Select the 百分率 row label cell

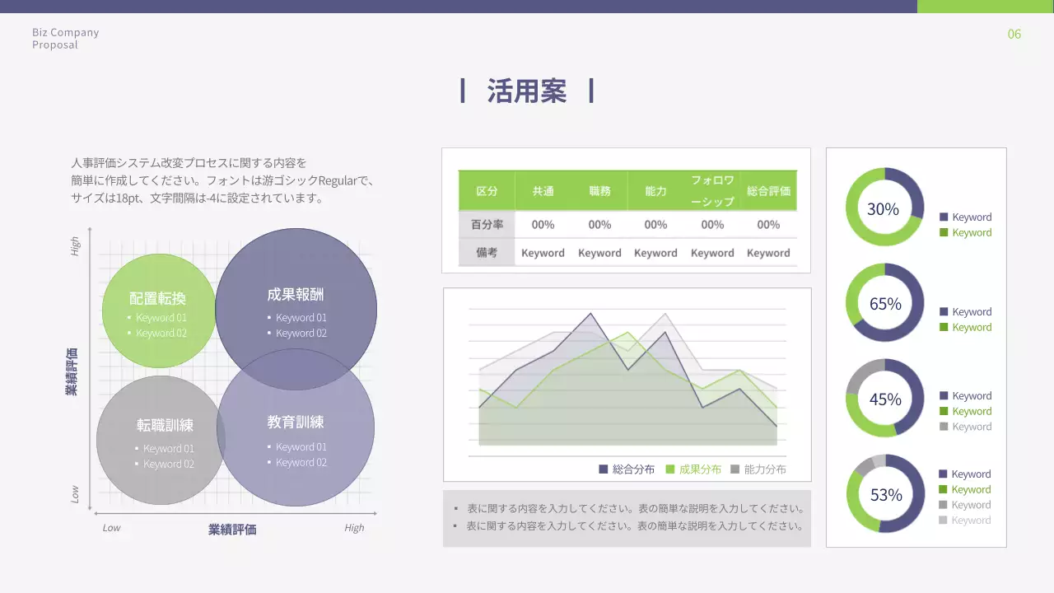[487, 224]
